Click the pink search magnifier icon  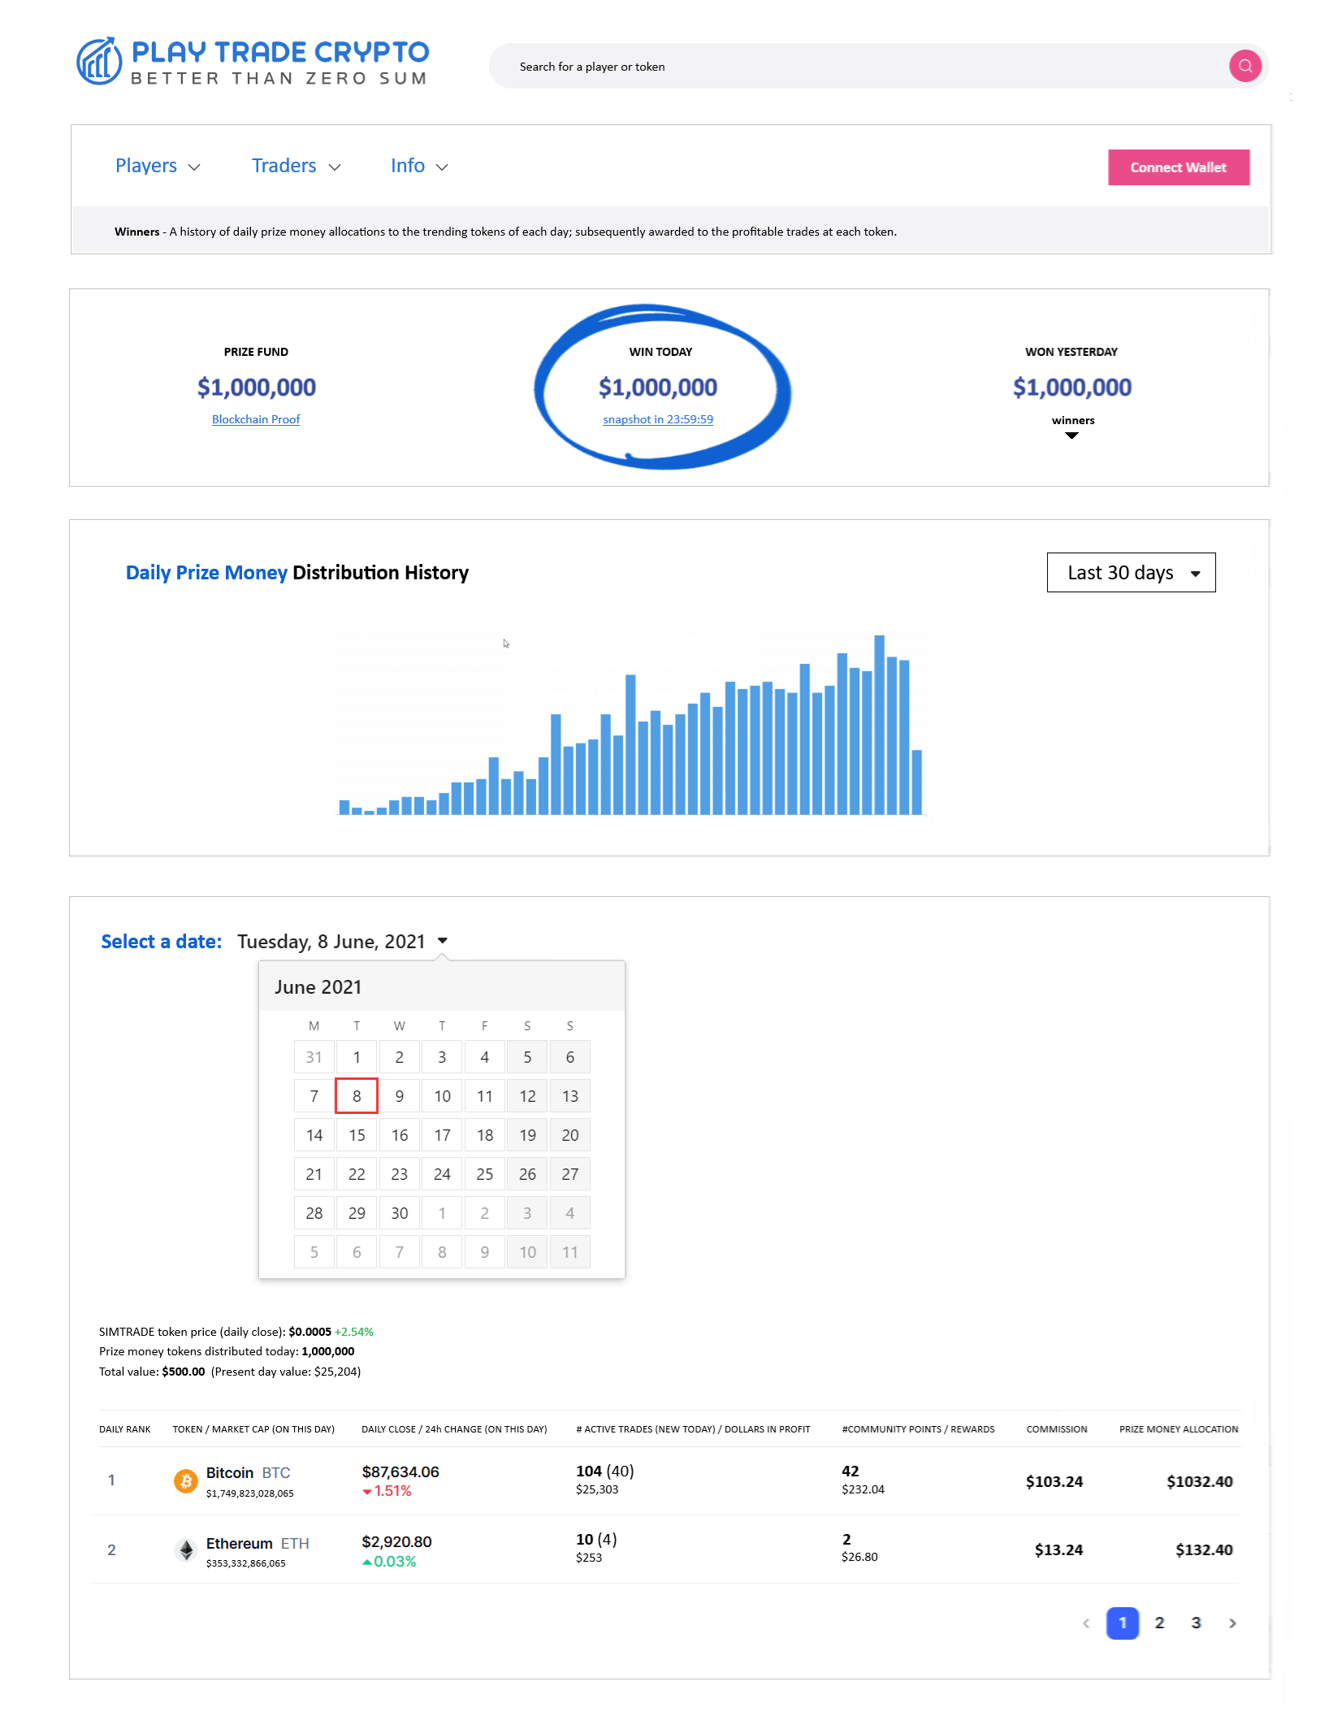point(1244,66)
